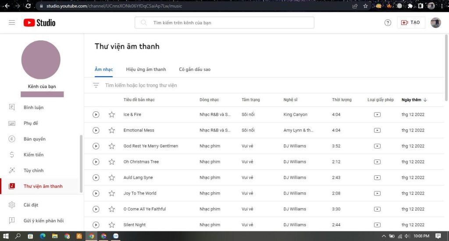Play the track Emotional Mess

pyautogui.click(x=96, y=130)
